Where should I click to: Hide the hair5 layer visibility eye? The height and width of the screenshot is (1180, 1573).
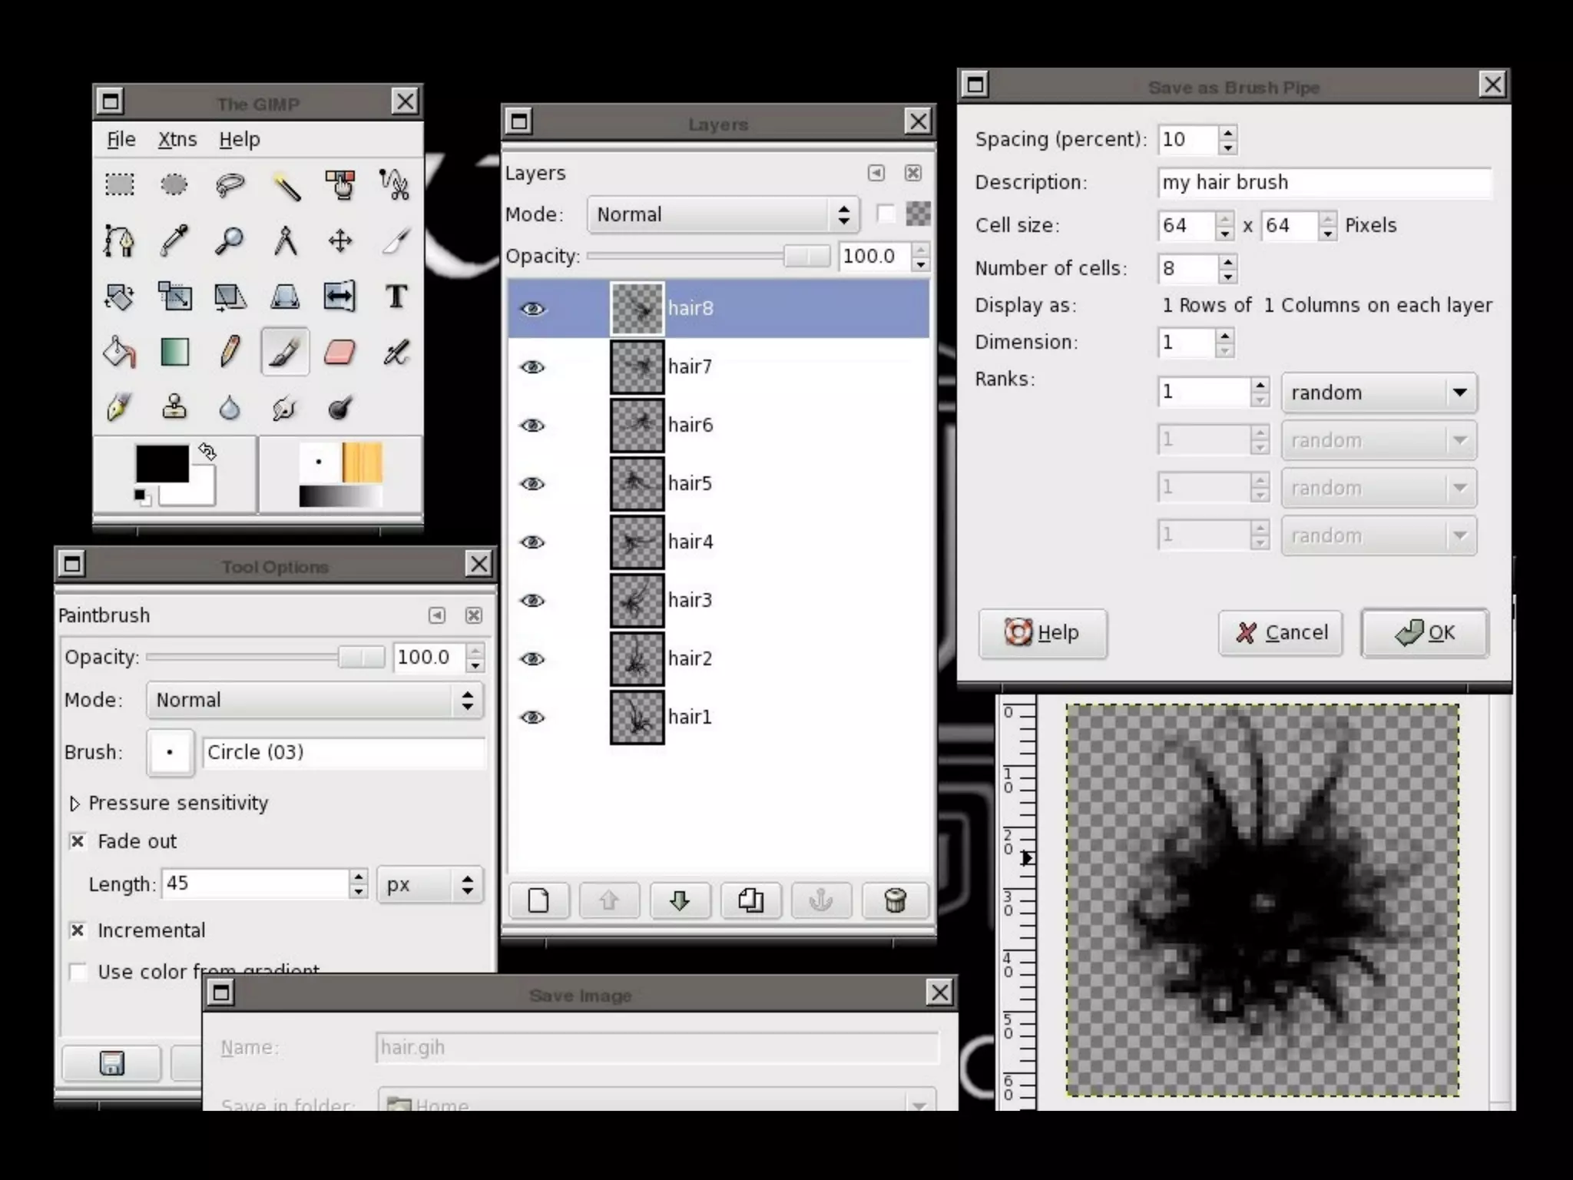click(532, 483)
